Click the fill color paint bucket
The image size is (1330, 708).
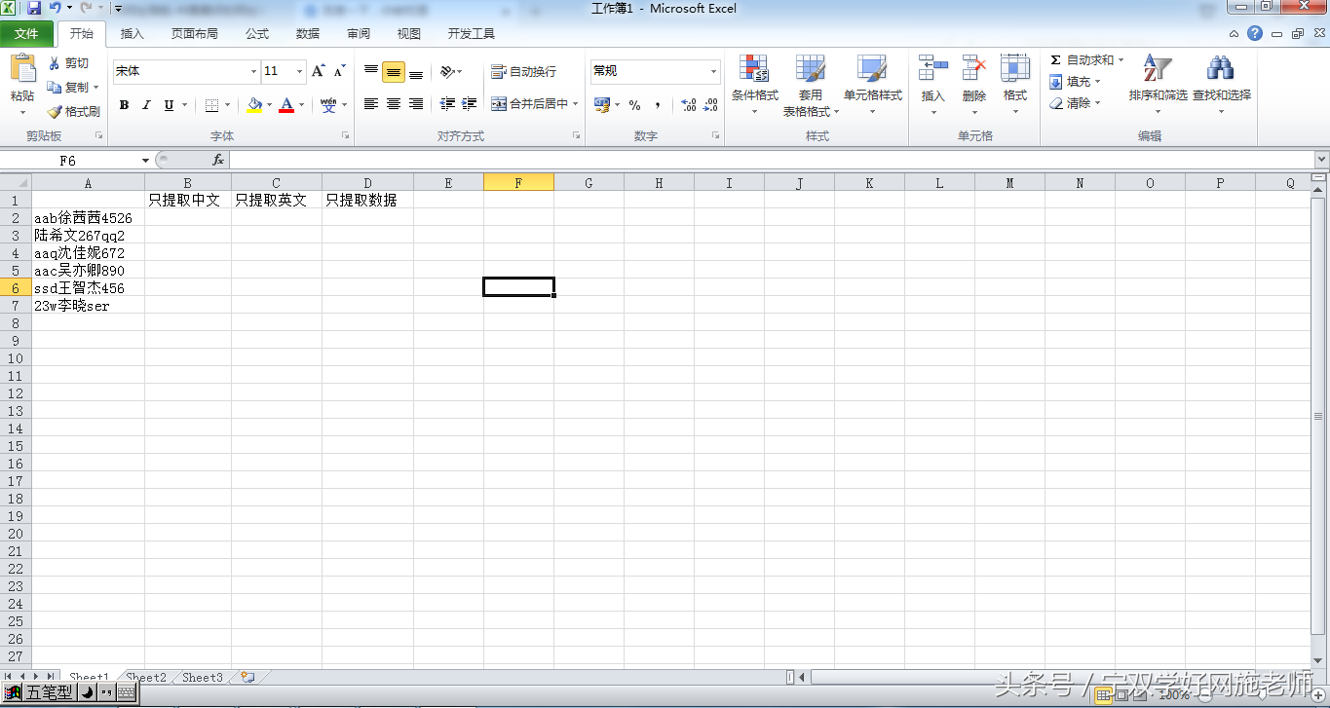pos(254,105)
